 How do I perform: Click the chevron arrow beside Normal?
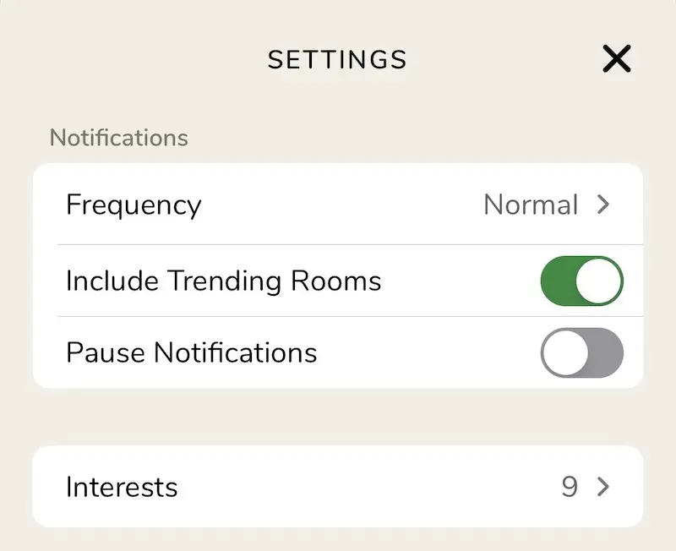(x=603, y=205)
